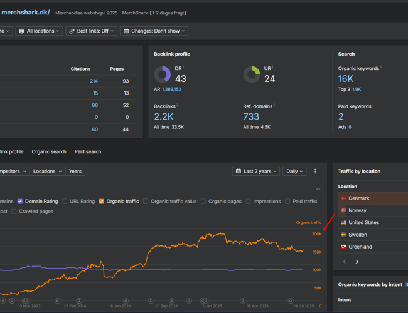Go to previous page of locations
Screen dimensions: 408x313
(344, 262)
